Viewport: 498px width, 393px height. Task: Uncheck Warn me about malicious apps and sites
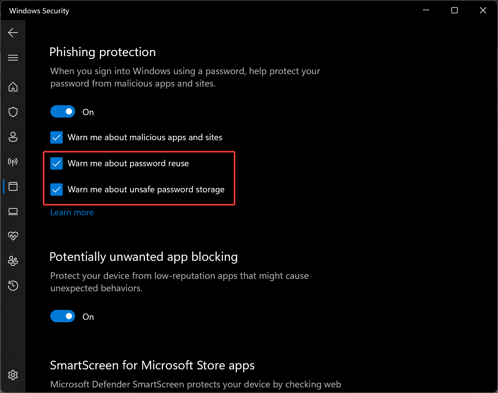tap(57, 137)
